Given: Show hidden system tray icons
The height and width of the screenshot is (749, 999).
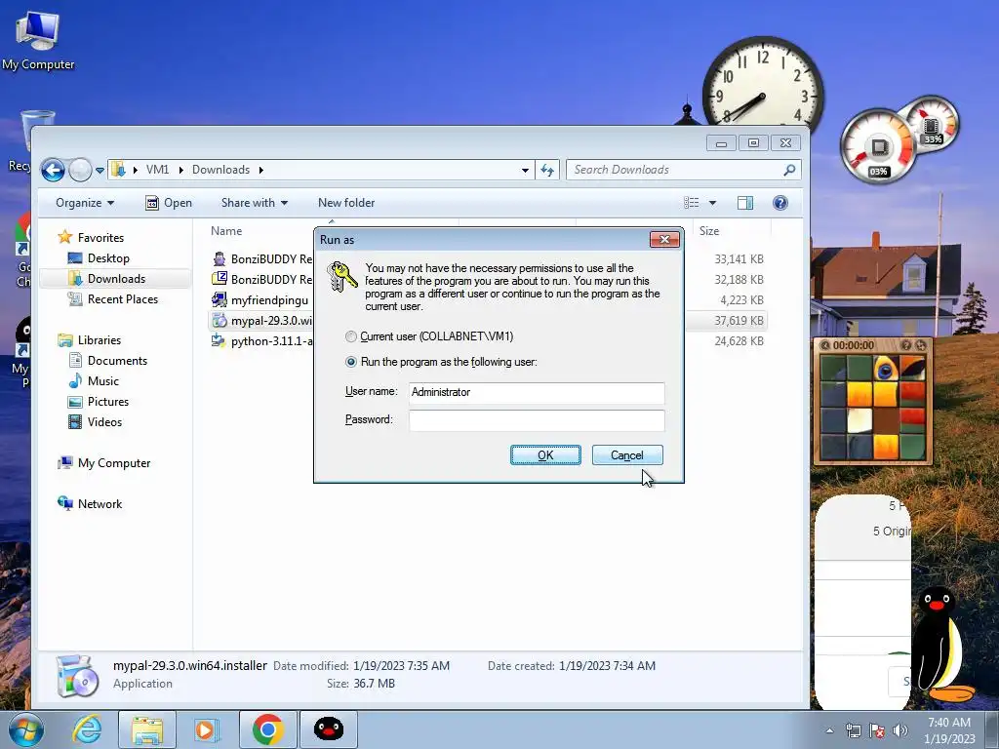Looking at the screenshot, I should [829, 730].
